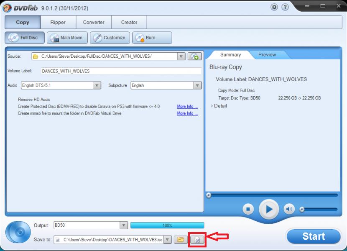
Task: Select Full Disc copy mode
Action: (x=25, y=38)
